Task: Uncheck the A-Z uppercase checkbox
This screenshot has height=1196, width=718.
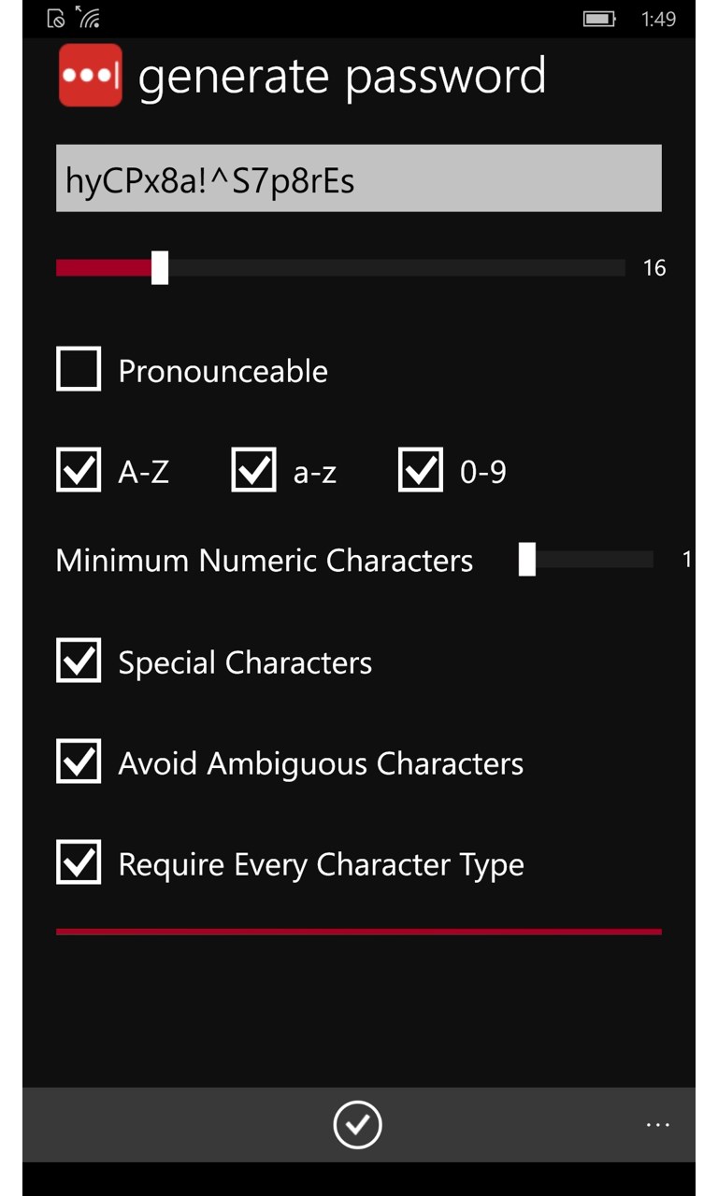Action: pos(79,470)
